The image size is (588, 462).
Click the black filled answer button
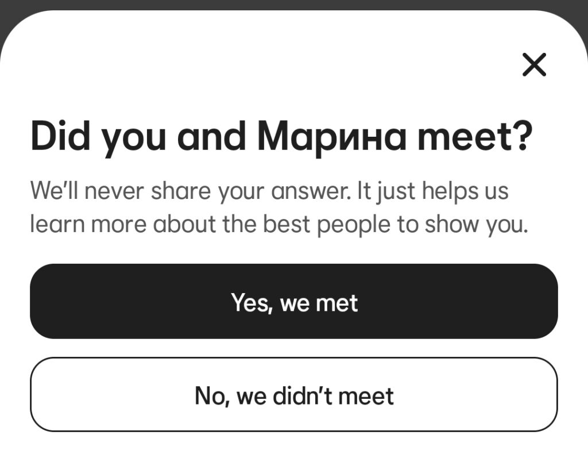point(294,302)
